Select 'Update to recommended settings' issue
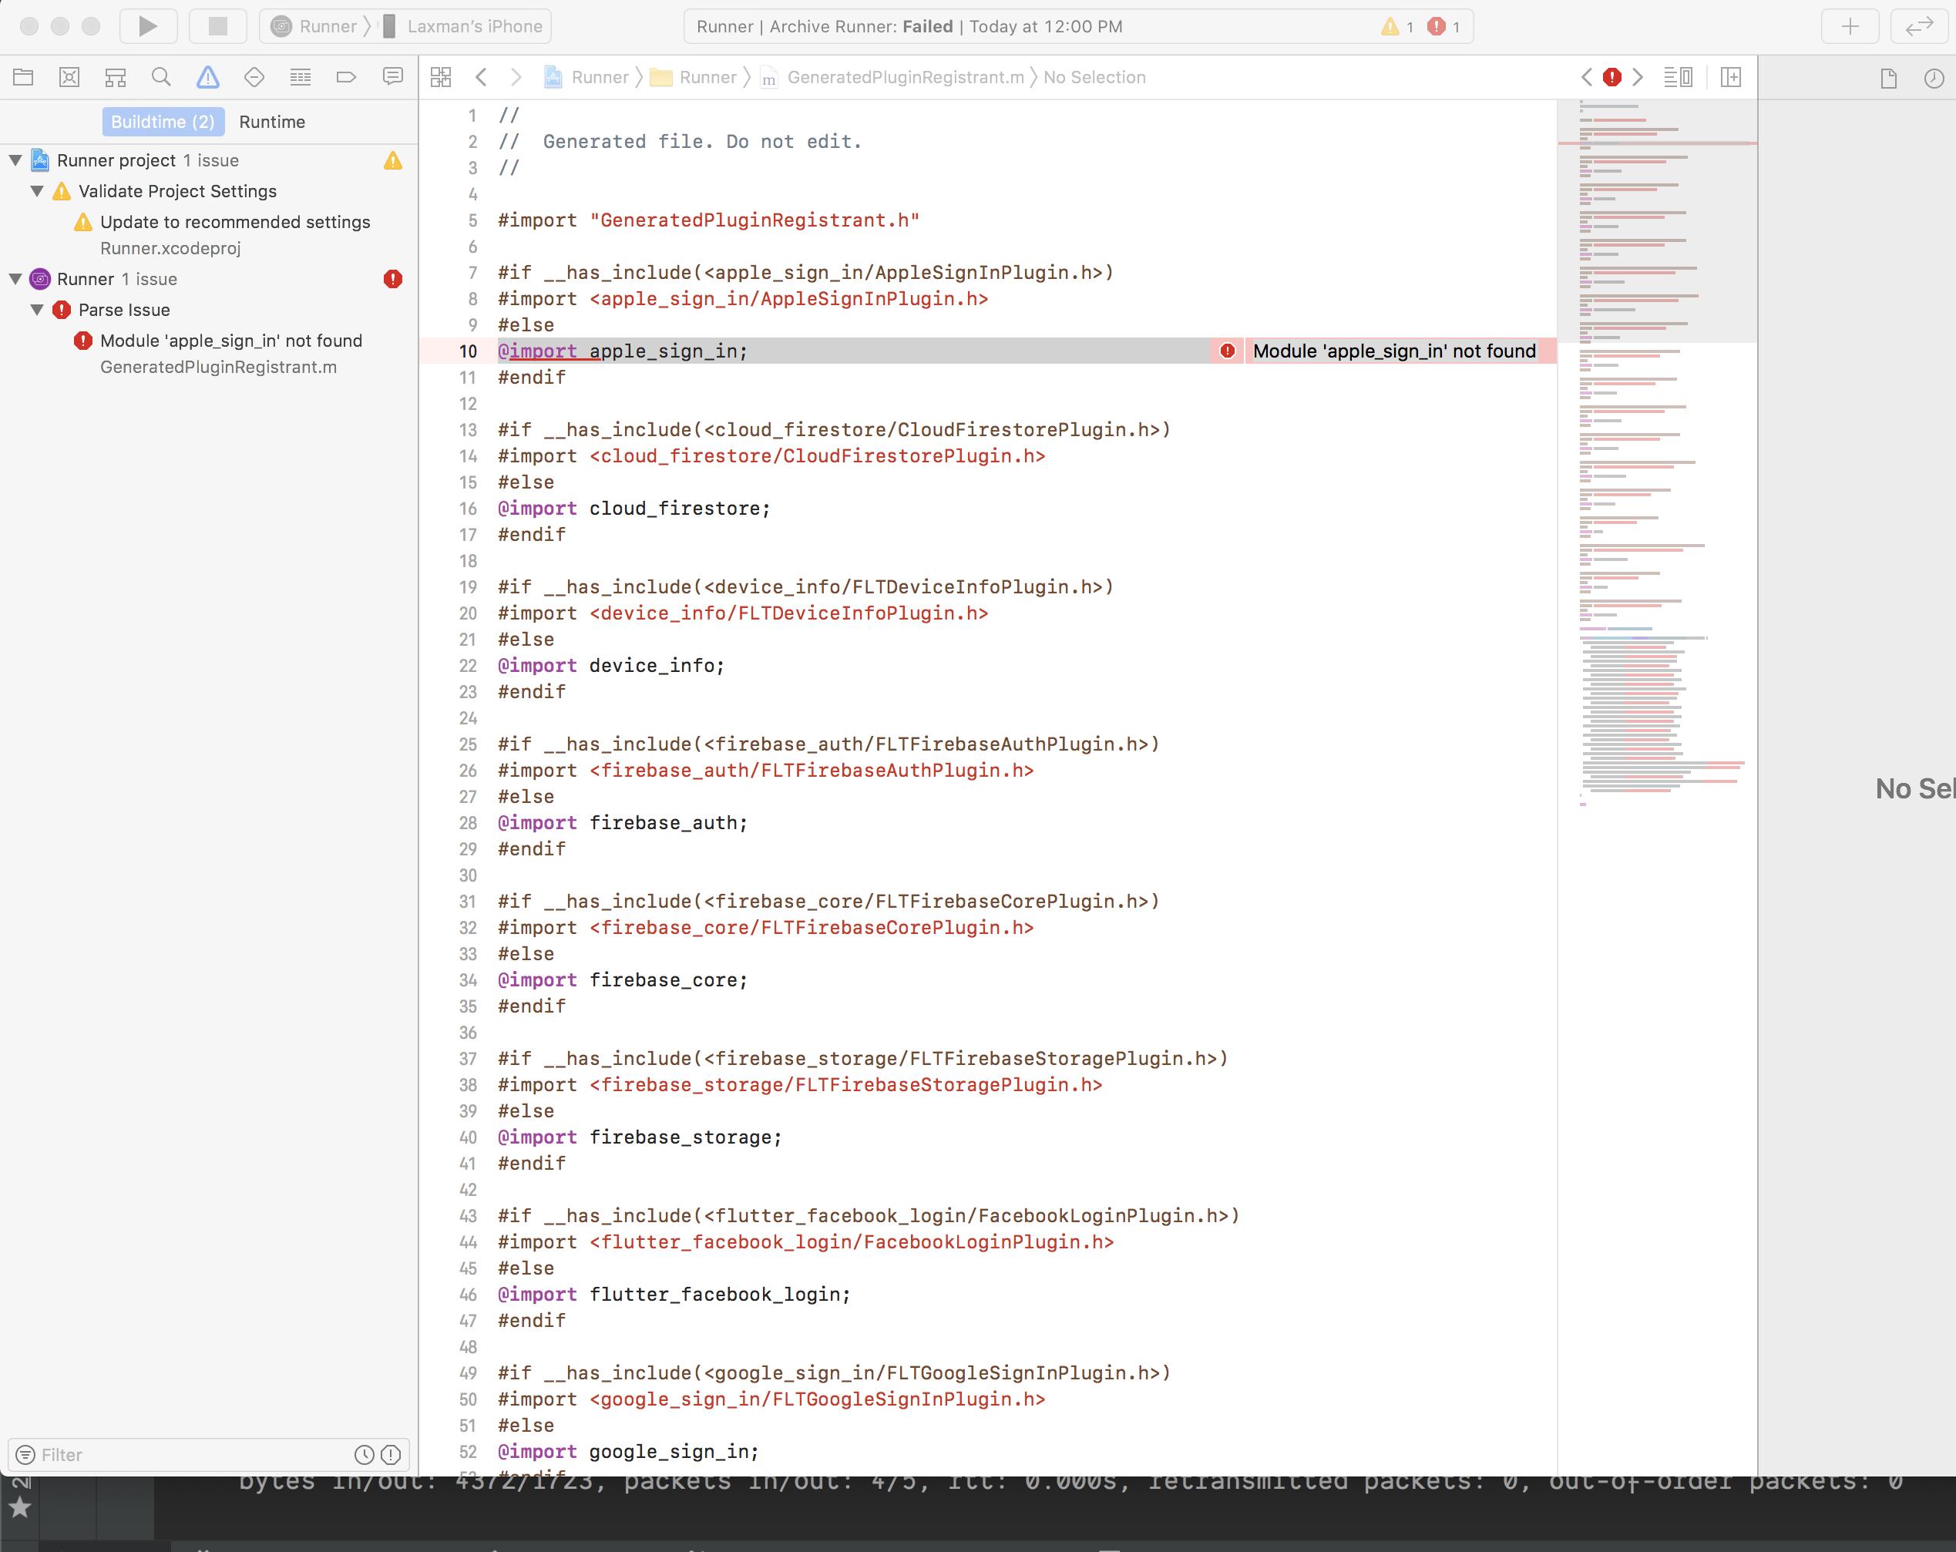The width and height of the screenshot is (1956, 1552). click(x=235, y=222)
